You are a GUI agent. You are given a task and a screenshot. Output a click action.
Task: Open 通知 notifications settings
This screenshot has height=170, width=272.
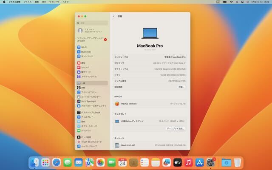pos(92,63)
